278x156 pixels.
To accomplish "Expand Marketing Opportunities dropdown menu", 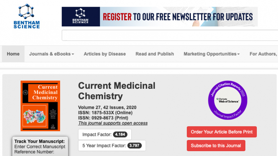I will (x=212, y=54).
